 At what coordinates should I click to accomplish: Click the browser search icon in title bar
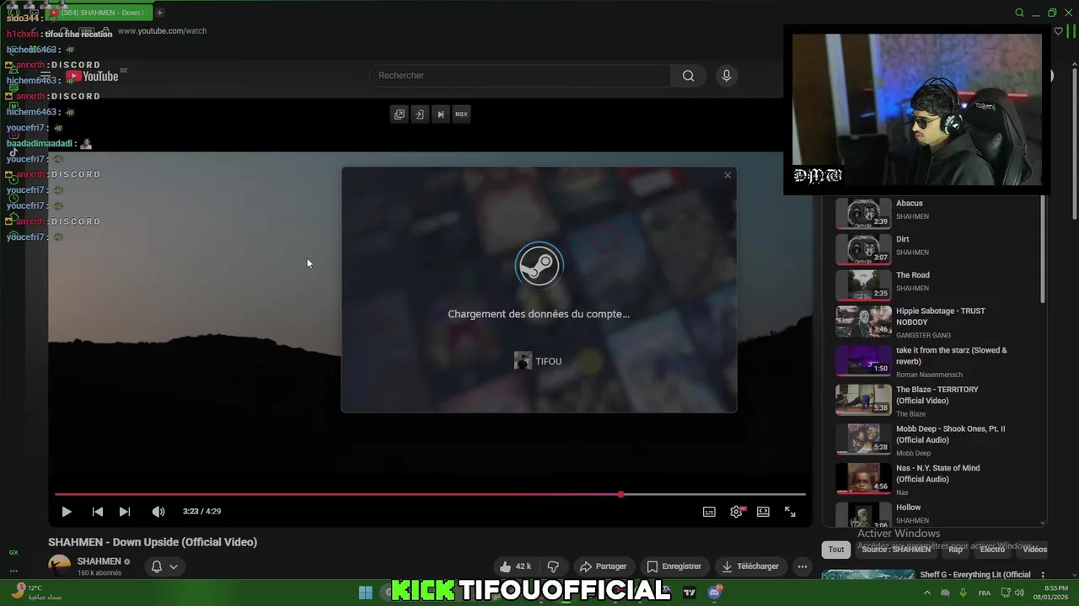(1019, 13)
